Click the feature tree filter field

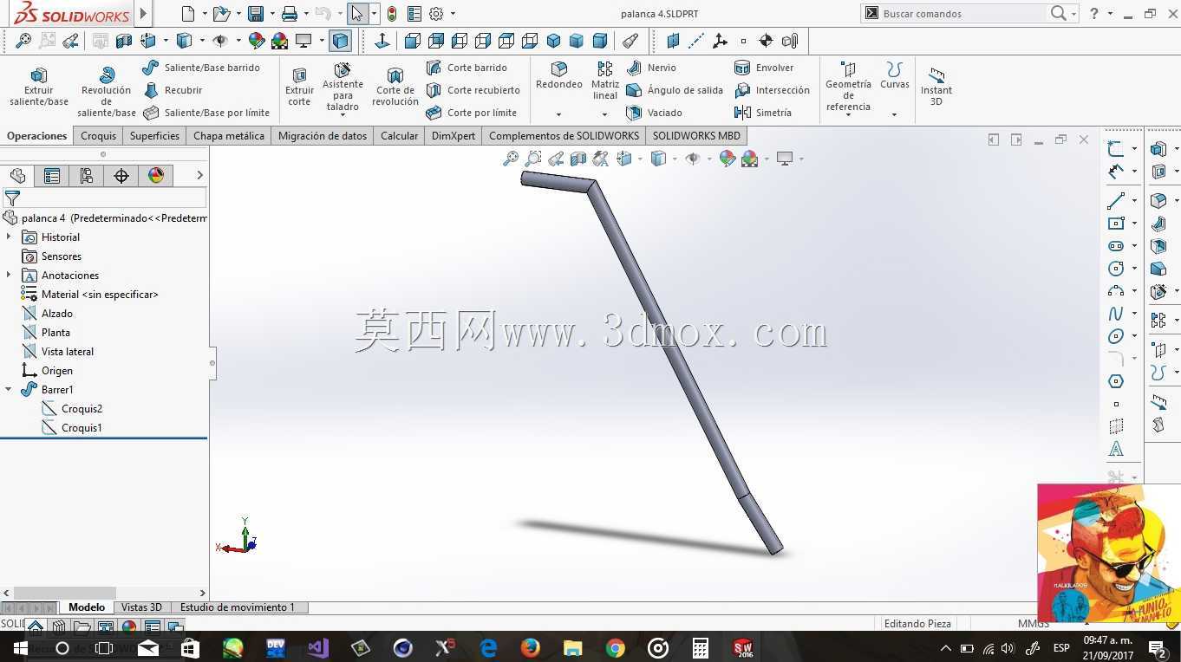tap(104, 198)
